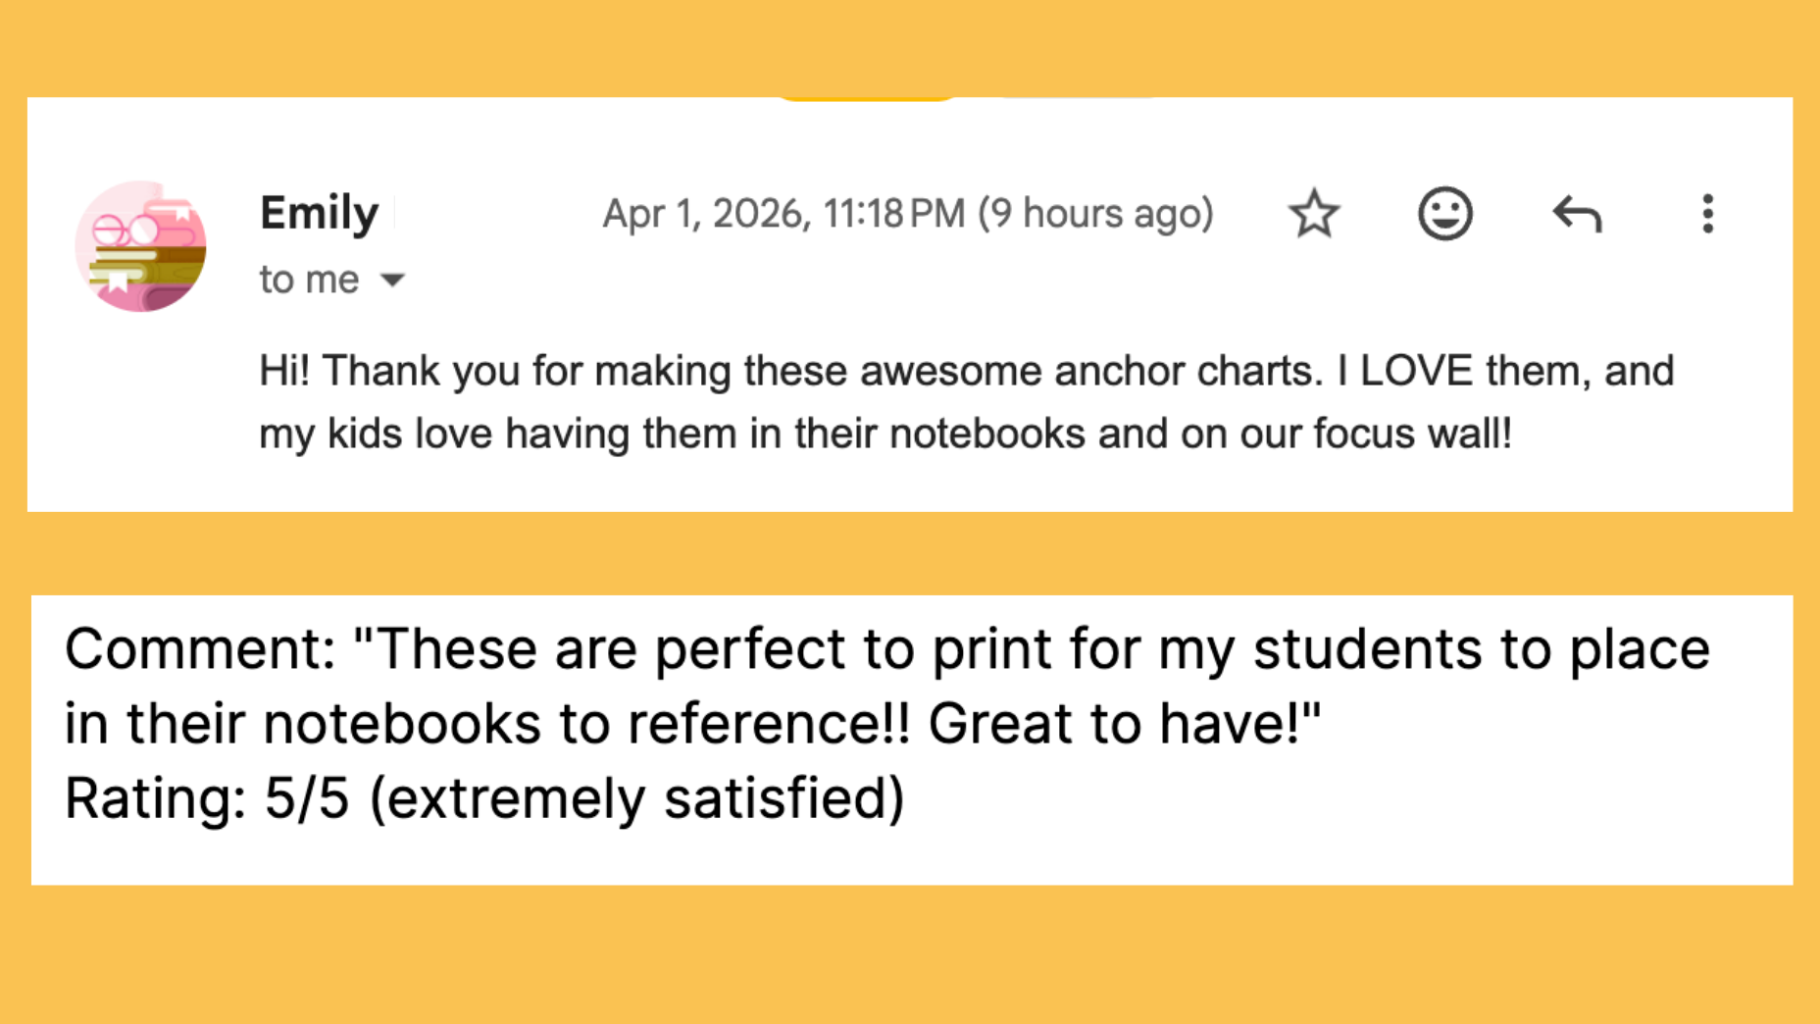Click the 'Rating: 5/5' text
The height and width of the screenshot is (1024, 1820).
point(207,797)
